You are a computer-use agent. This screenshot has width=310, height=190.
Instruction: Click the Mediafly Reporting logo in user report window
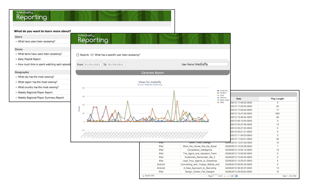[93, 39]
